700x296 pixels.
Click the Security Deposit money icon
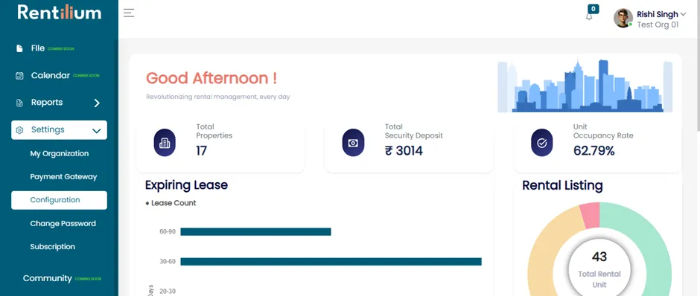point(353,143)
